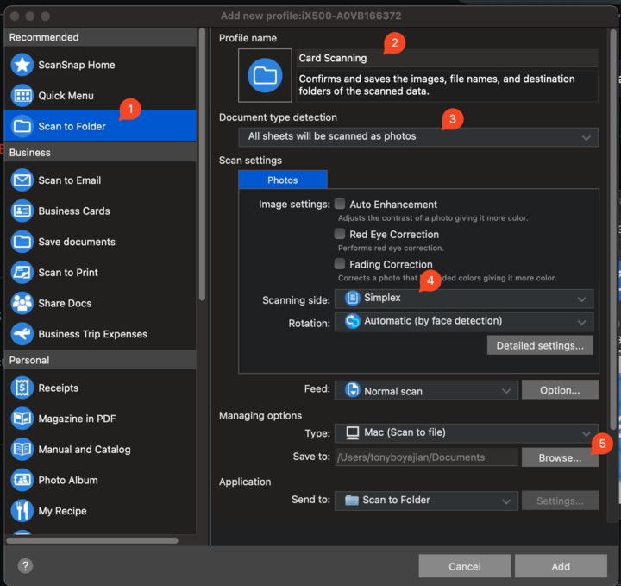The height and width of the screenshot is (586, 621).
Task: Click the profile list horizontal scrollbar
Action: pos(92,540)
